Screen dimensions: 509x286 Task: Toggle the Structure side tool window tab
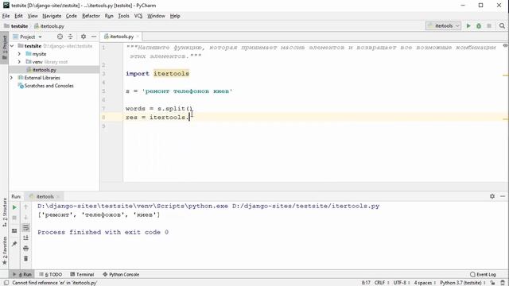point(4,212)
